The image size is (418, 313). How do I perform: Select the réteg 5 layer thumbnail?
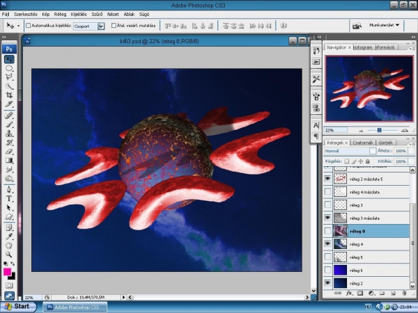[x=340, y=257]
